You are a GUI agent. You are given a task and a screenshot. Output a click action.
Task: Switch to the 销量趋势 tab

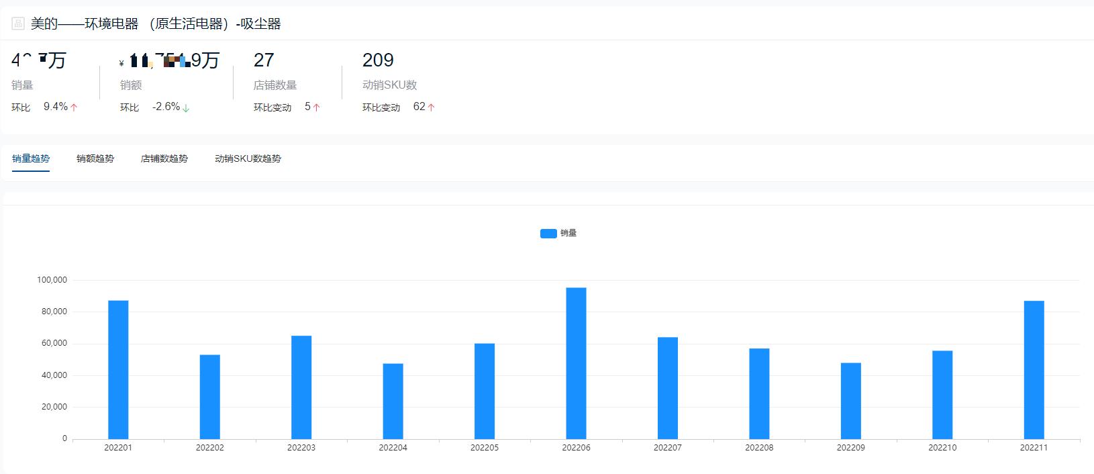31,158
